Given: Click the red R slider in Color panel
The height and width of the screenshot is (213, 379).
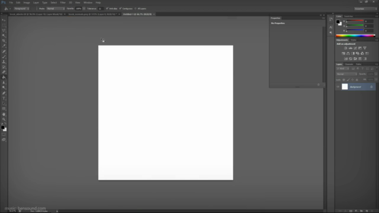Looking at the screenshot, I should click(x=355, y=21).
